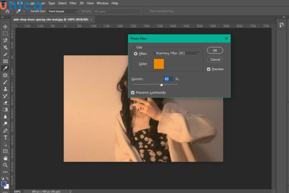Select the Eyedropper tool
This screenshot has height=193, width=289.
click(x=5, y=69)
